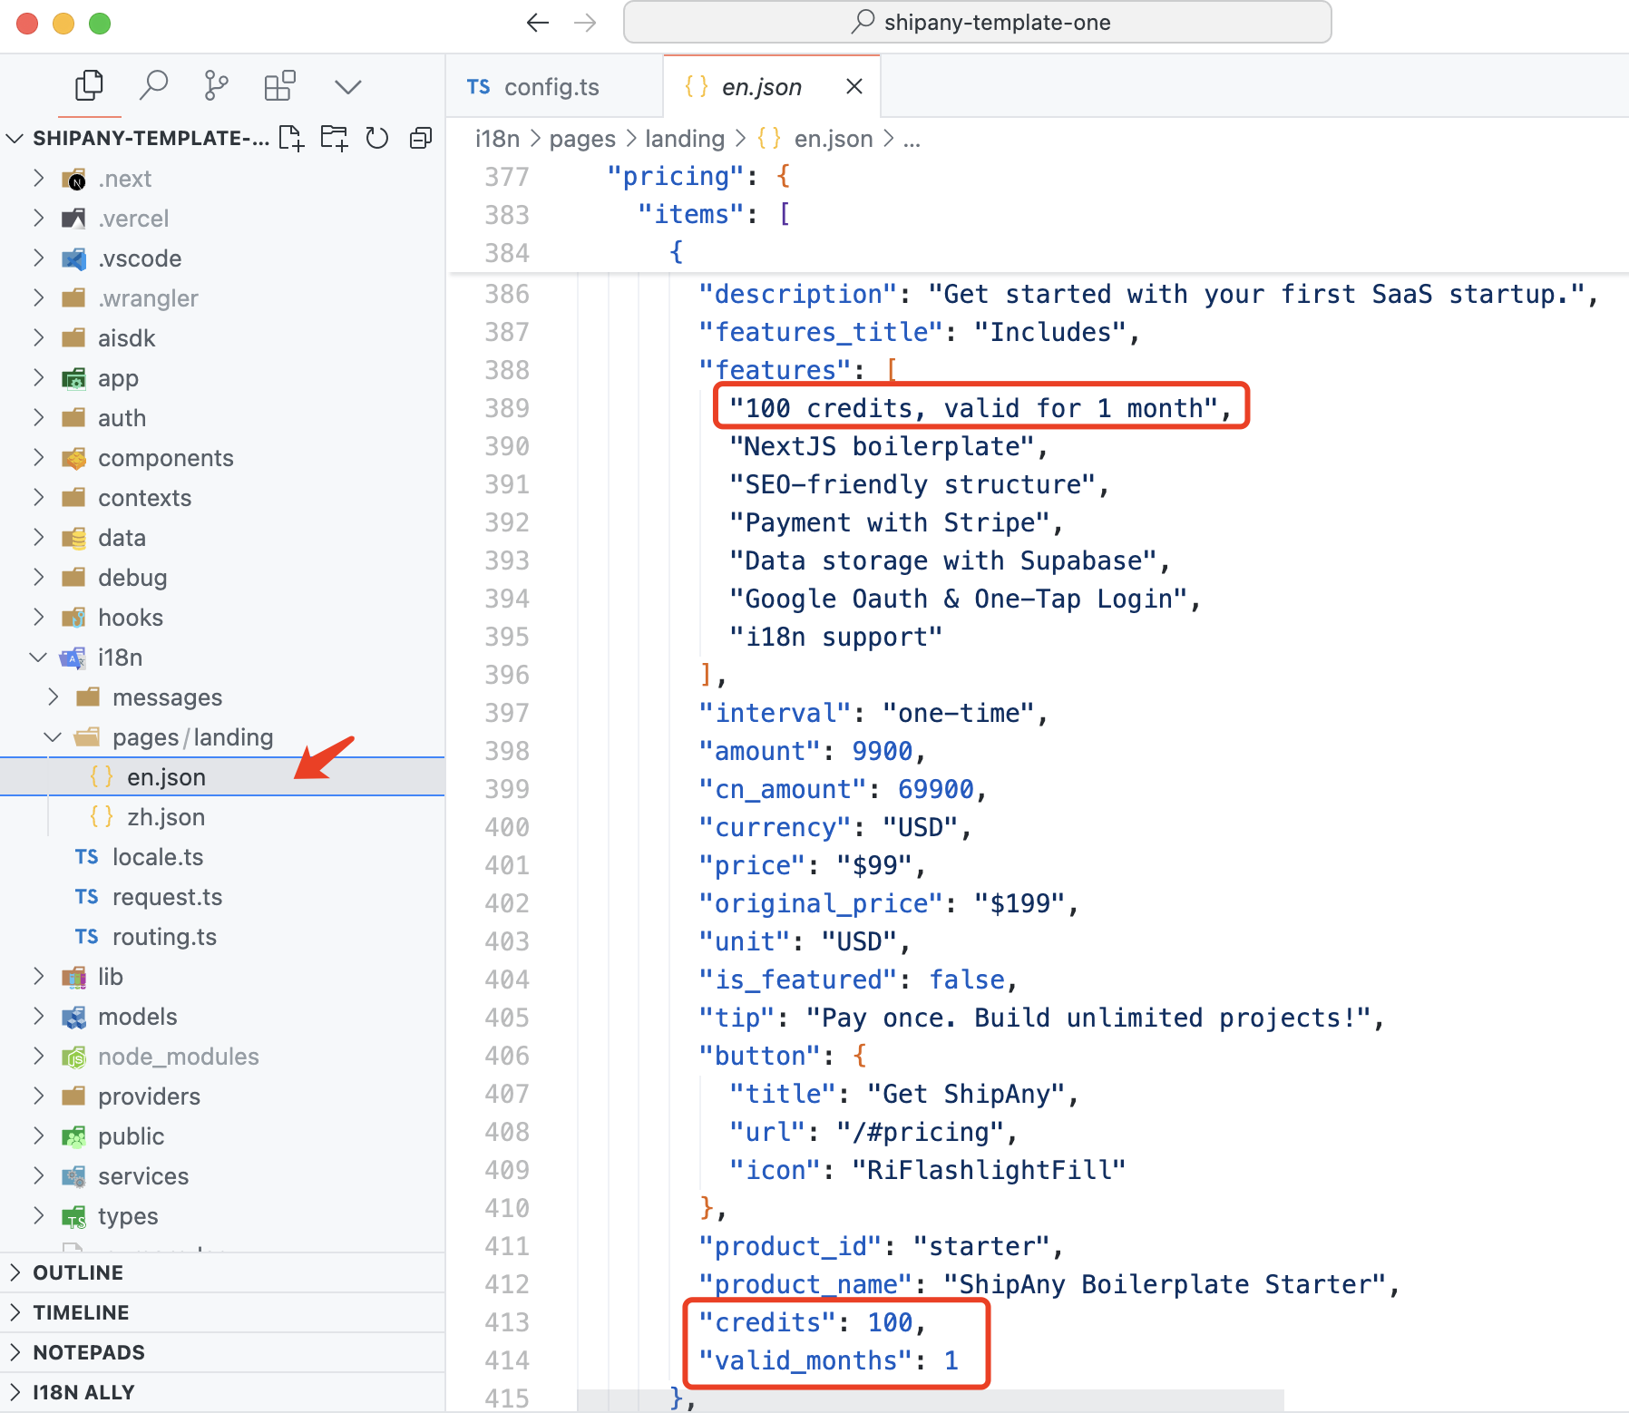This screenshot has width=1629, height=1413.
Task: Open zh.json in the file tree
Action: click(165, 817)
